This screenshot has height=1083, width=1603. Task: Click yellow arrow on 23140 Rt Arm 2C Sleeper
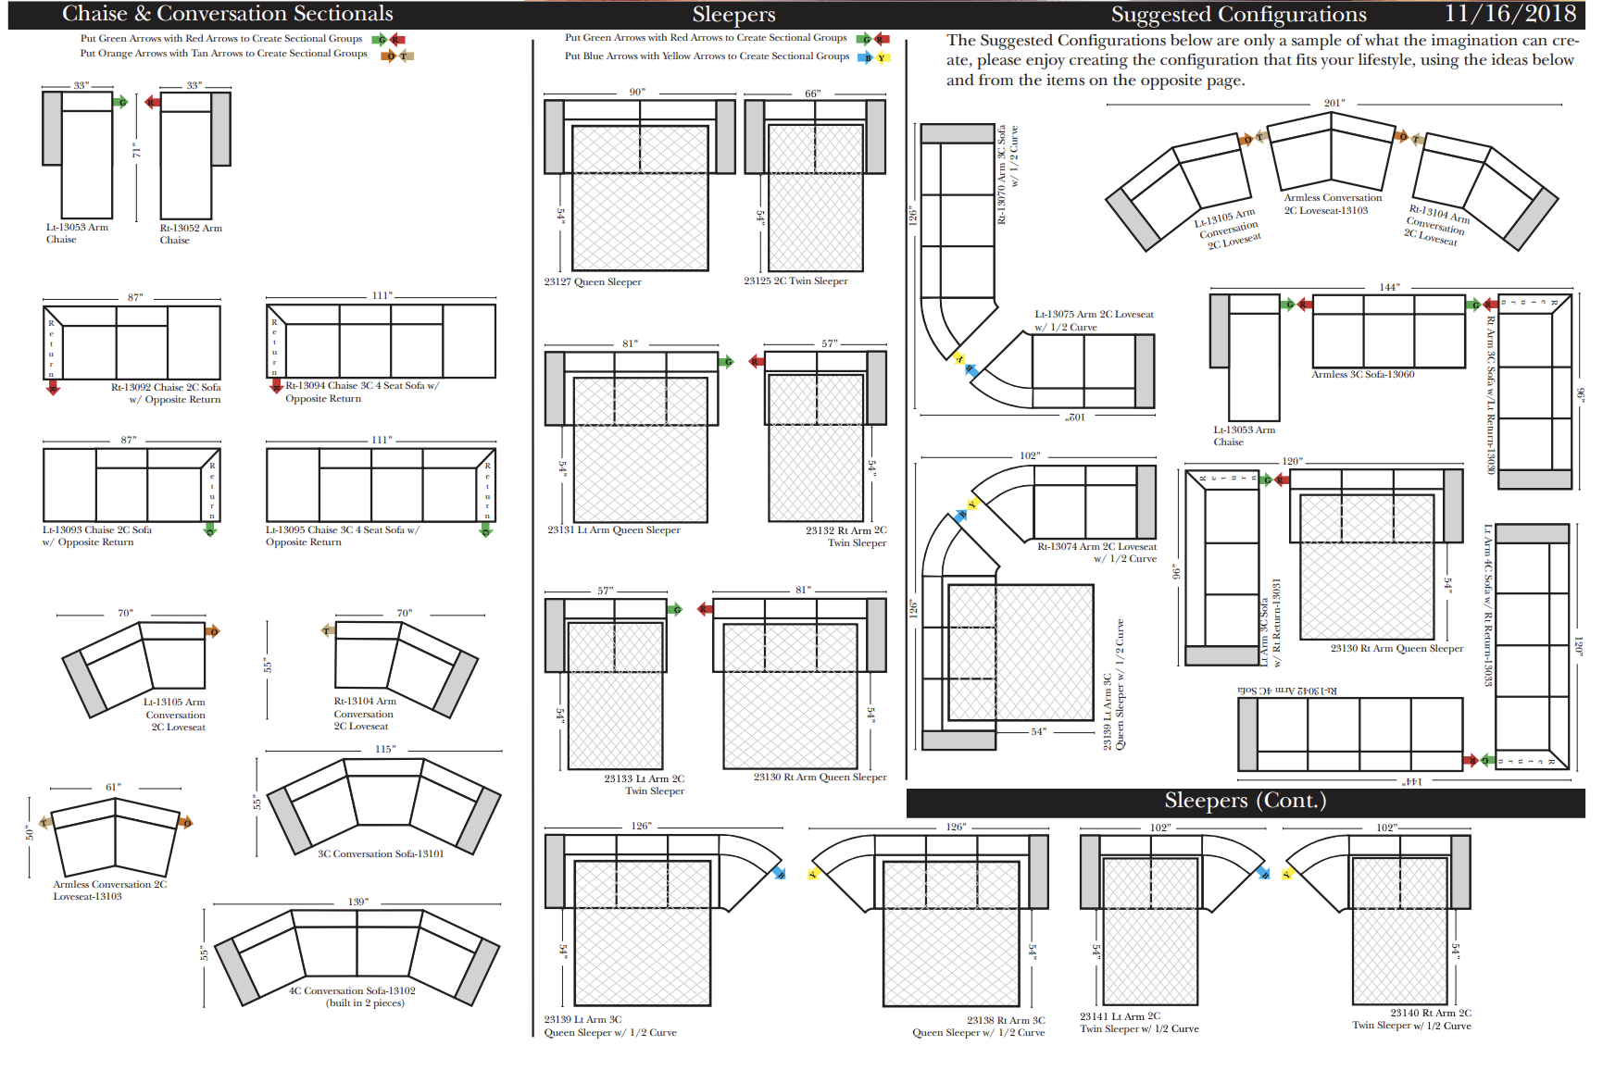(x=1287, y=873)
